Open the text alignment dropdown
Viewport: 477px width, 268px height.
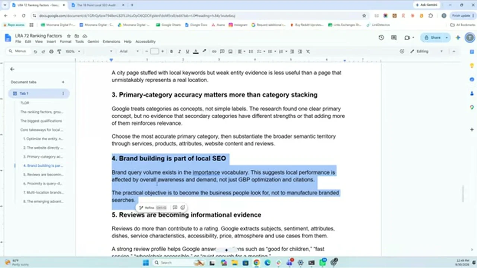[x=241, y=51]
